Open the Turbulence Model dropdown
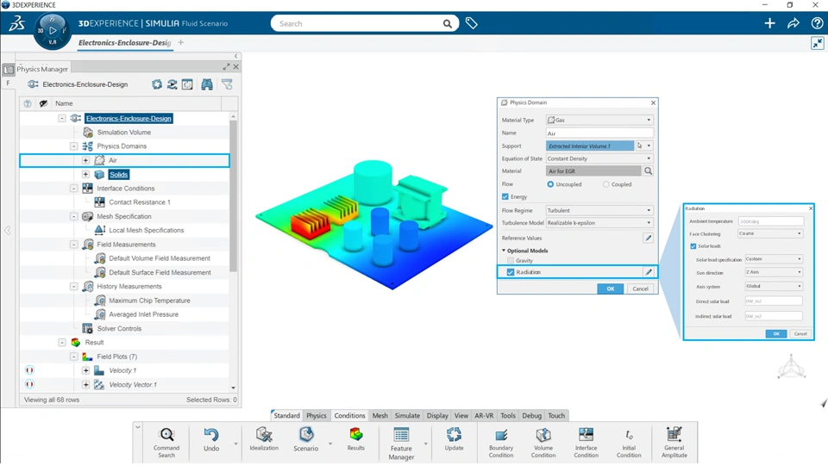The height and width of the screenshot is (465, 828). [x=599, y=222]
